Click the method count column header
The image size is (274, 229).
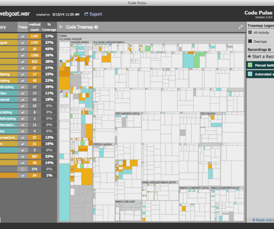[x=35, y=27]
